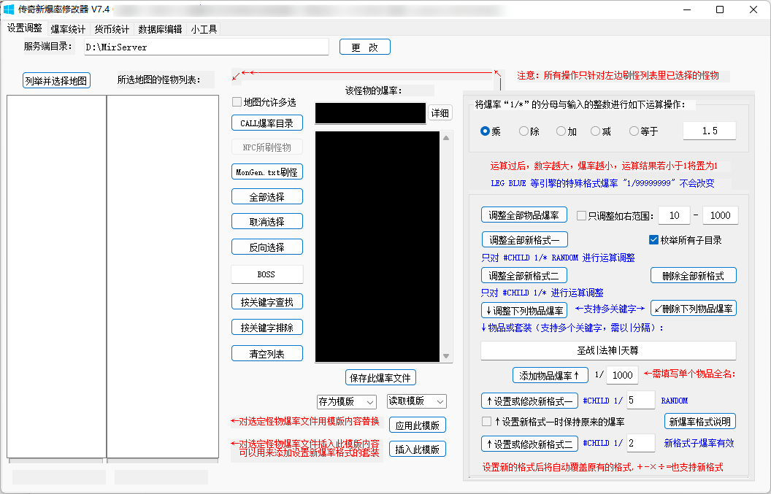Click 新爆率格式说明 button

pyautogui.click(x=699, y=421)
